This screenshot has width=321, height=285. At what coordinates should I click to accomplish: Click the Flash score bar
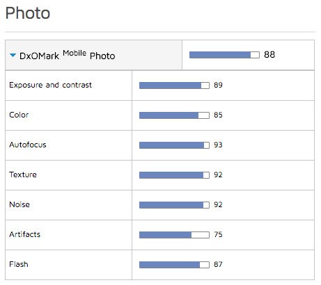174,265
